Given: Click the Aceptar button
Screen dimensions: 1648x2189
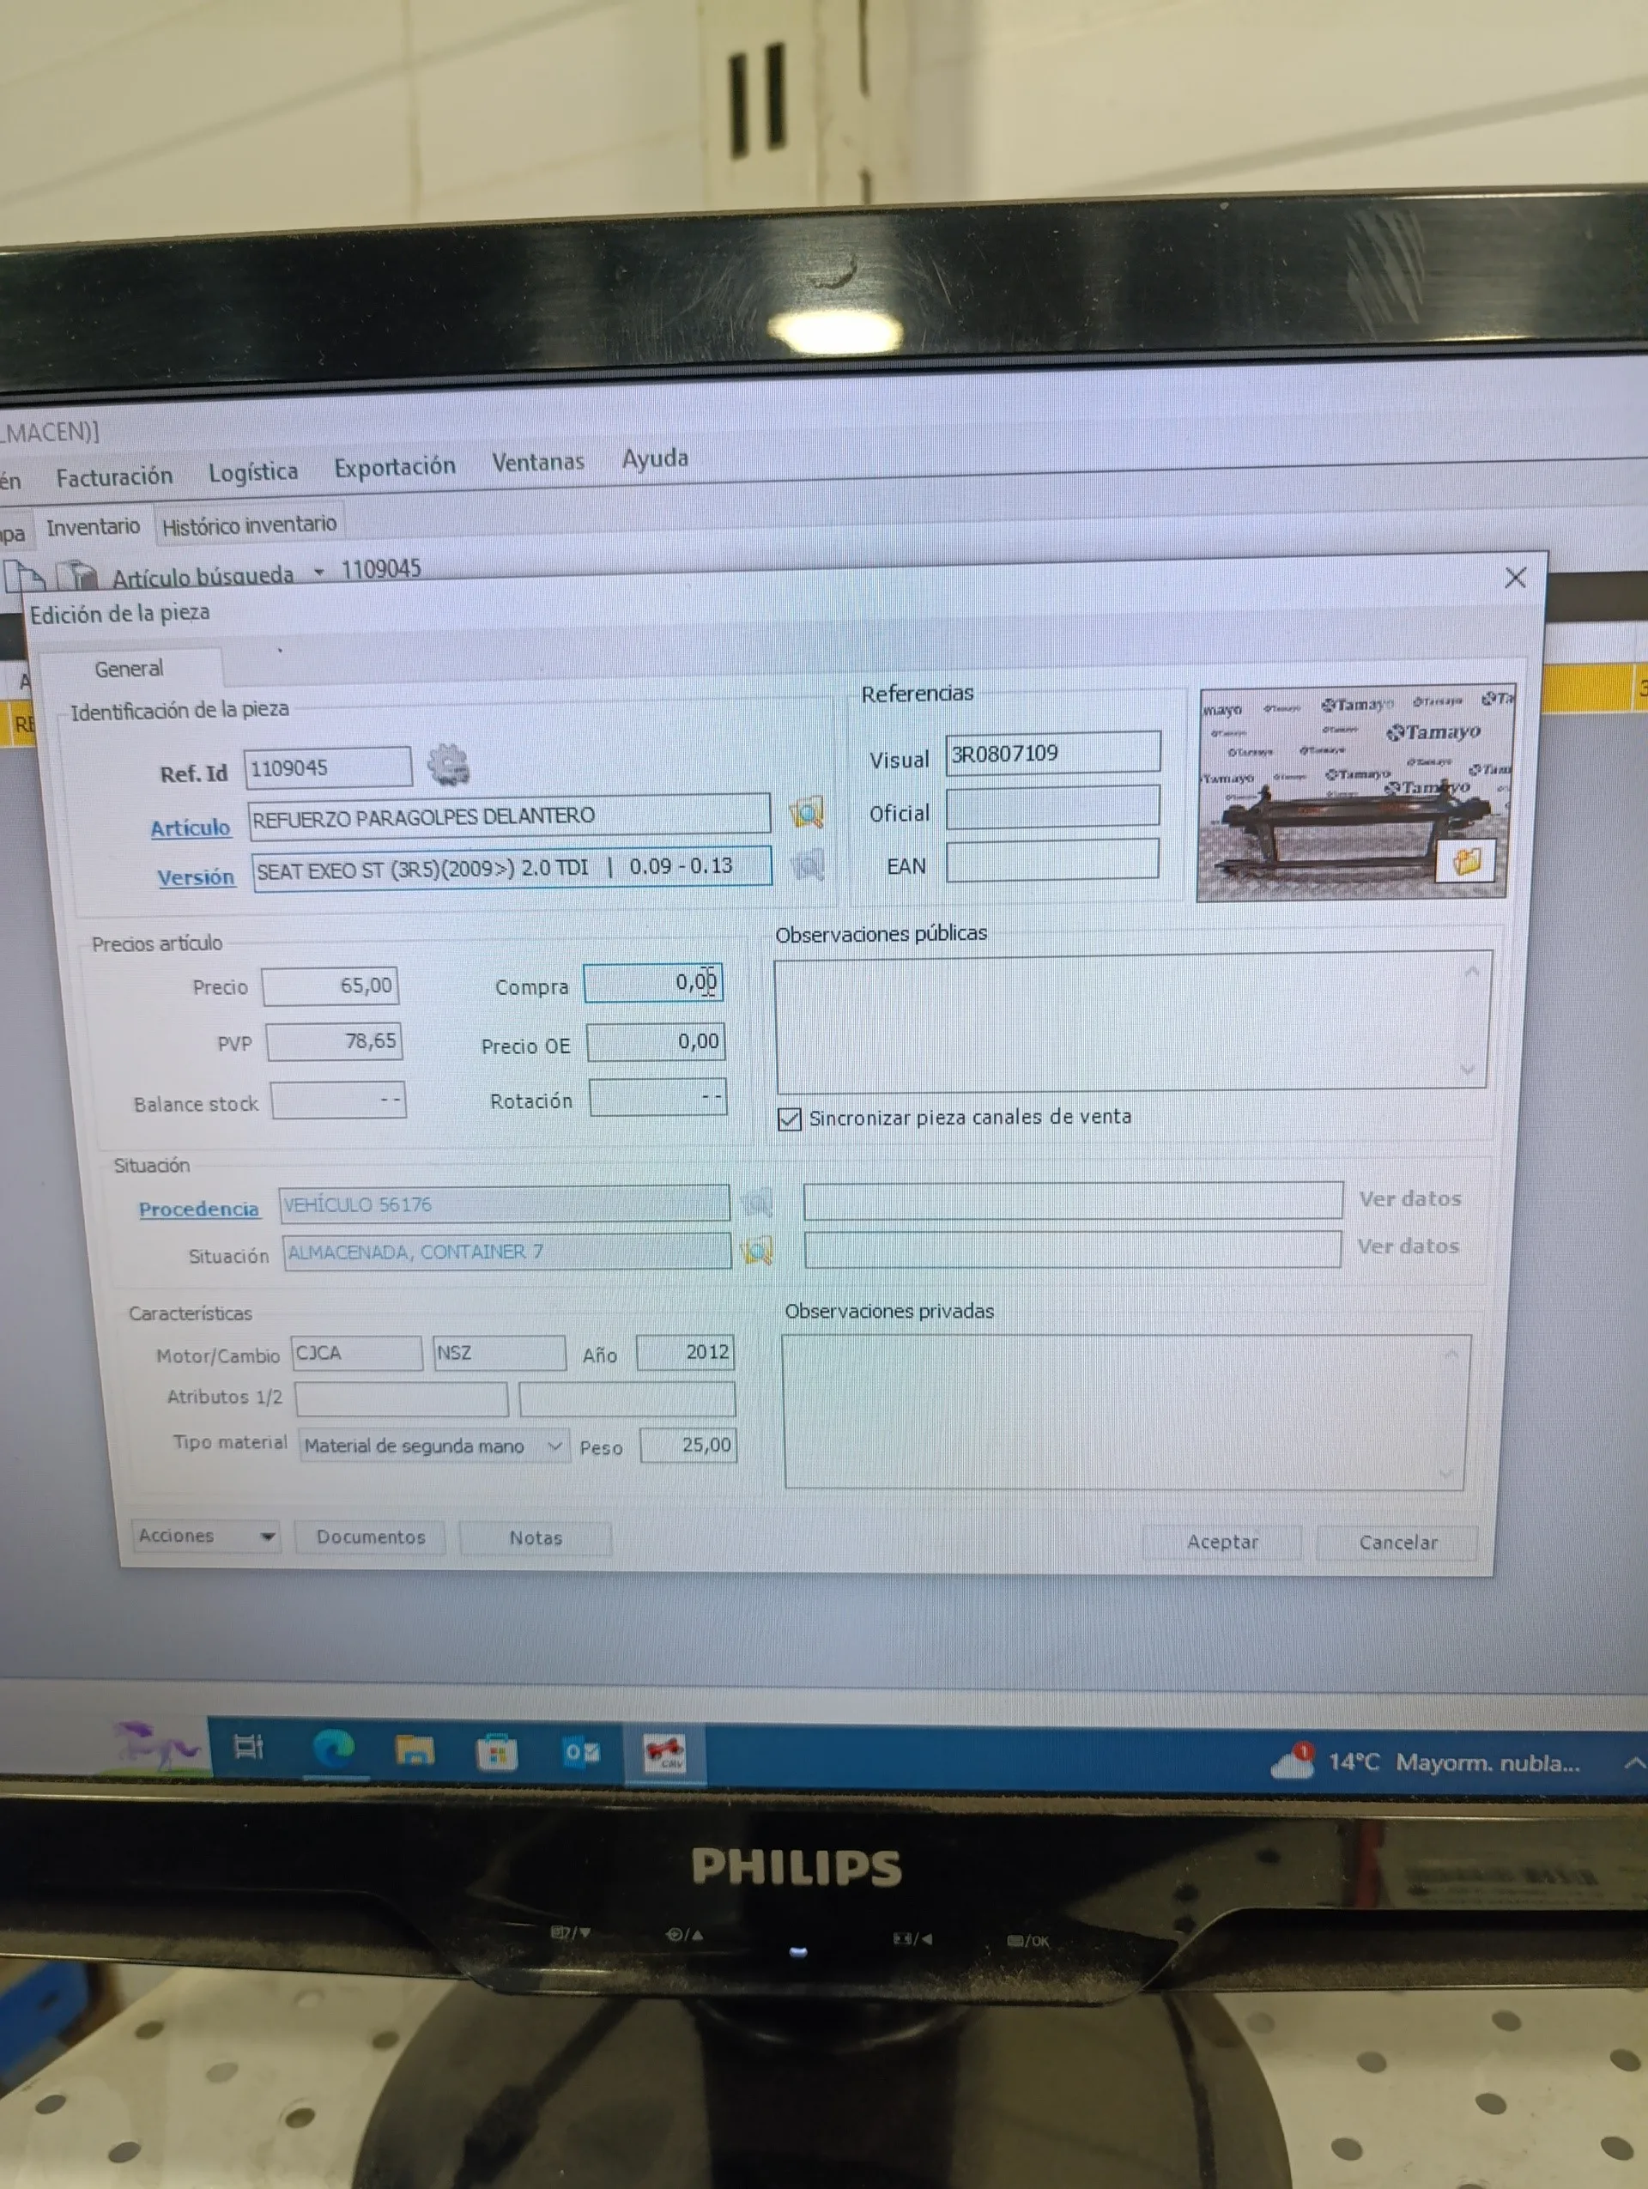Looking at the screenshot, I should point(1221,1542).
